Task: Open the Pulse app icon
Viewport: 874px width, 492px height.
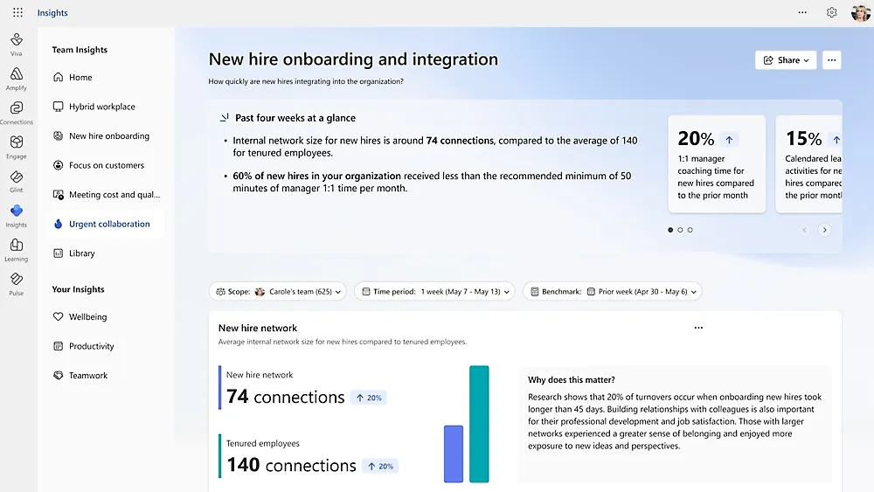Action: click(x=16, y=282)
